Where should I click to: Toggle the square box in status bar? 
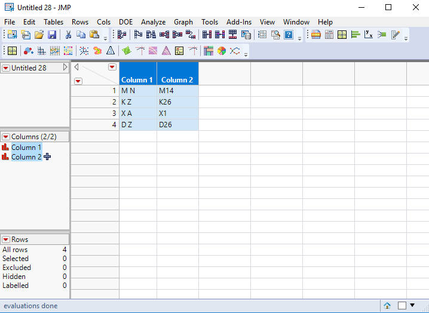pos(402,306)
